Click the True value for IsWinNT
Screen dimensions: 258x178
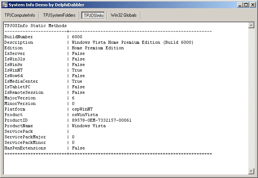click(x=77, y=70)
